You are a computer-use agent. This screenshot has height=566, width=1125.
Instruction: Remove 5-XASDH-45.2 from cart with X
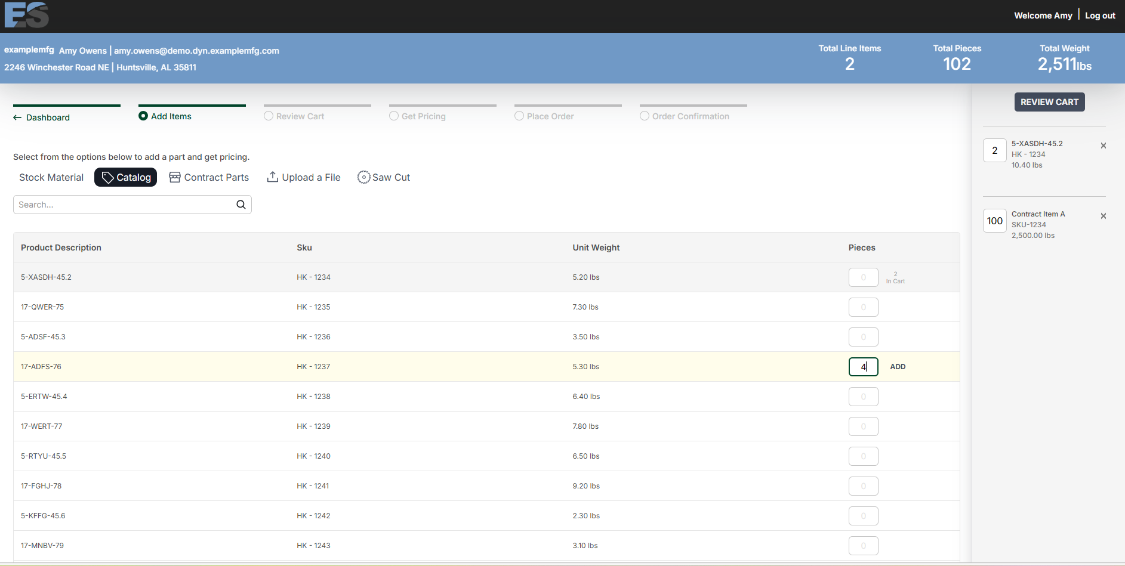coord(1104,146)
